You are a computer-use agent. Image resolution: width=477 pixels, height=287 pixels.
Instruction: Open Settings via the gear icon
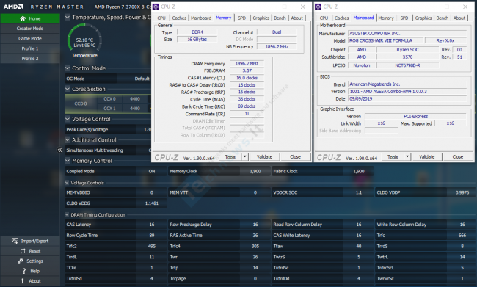pos(21,261)
